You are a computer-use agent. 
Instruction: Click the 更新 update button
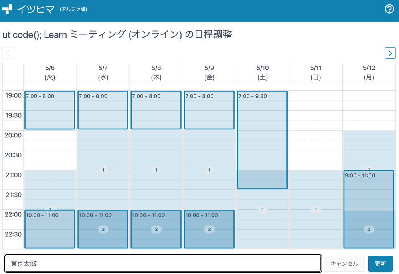[380, 264]
